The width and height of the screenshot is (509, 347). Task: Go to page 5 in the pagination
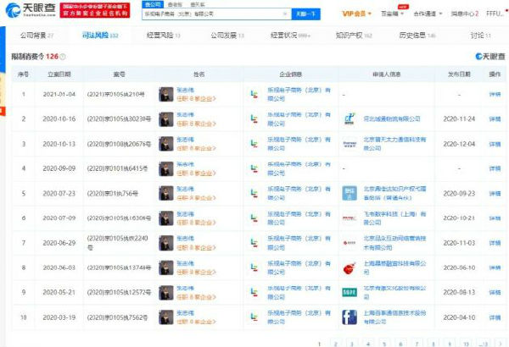coord(384,344)
